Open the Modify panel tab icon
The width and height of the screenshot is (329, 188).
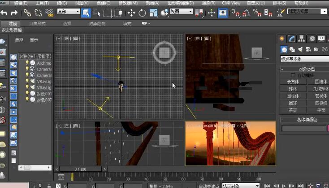pyautogui.click(x=292, y=39)
